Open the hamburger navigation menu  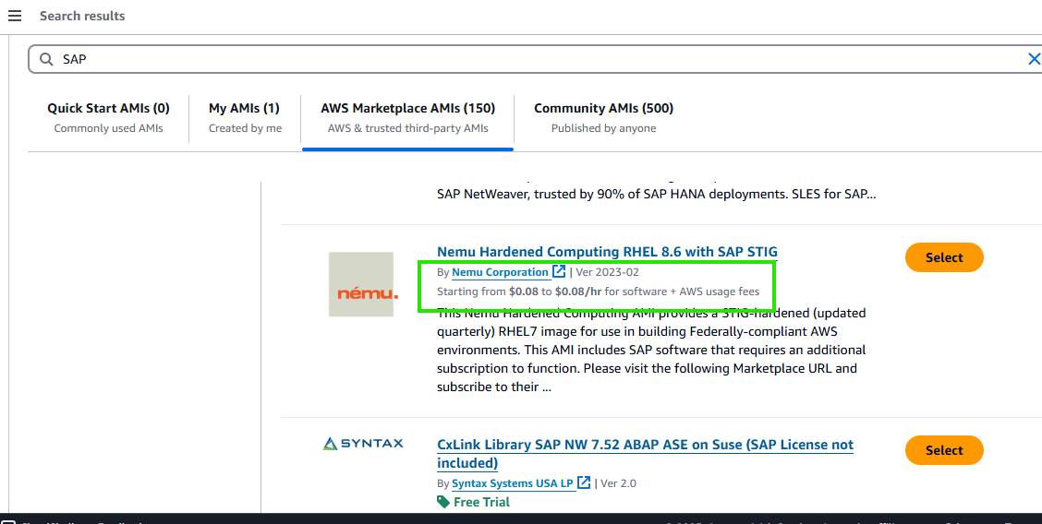[15, 16]
